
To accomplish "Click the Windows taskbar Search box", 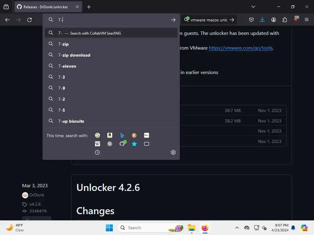I will click(x=151, y=228).
